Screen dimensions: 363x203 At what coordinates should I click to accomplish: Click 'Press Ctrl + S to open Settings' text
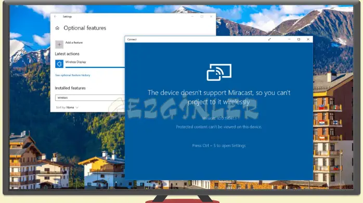coord(219,146)
